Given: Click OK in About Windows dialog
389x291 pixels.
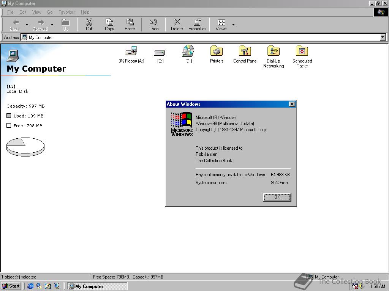Looking at the screenshot, I should [x=277, y=197].
